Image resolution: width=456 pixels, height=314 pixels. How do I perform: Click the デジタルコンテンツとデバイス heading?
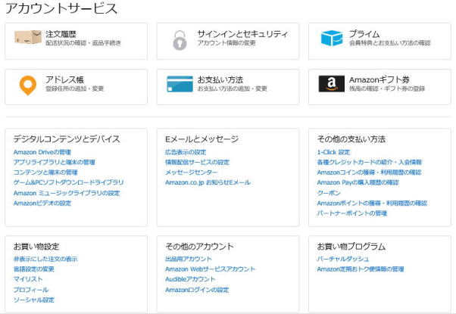click(x=67, y=139)
